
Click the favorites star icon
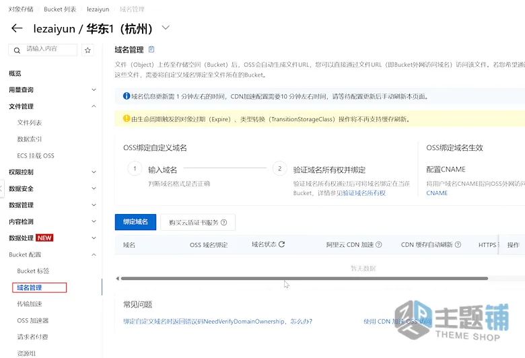pos(87,50)
